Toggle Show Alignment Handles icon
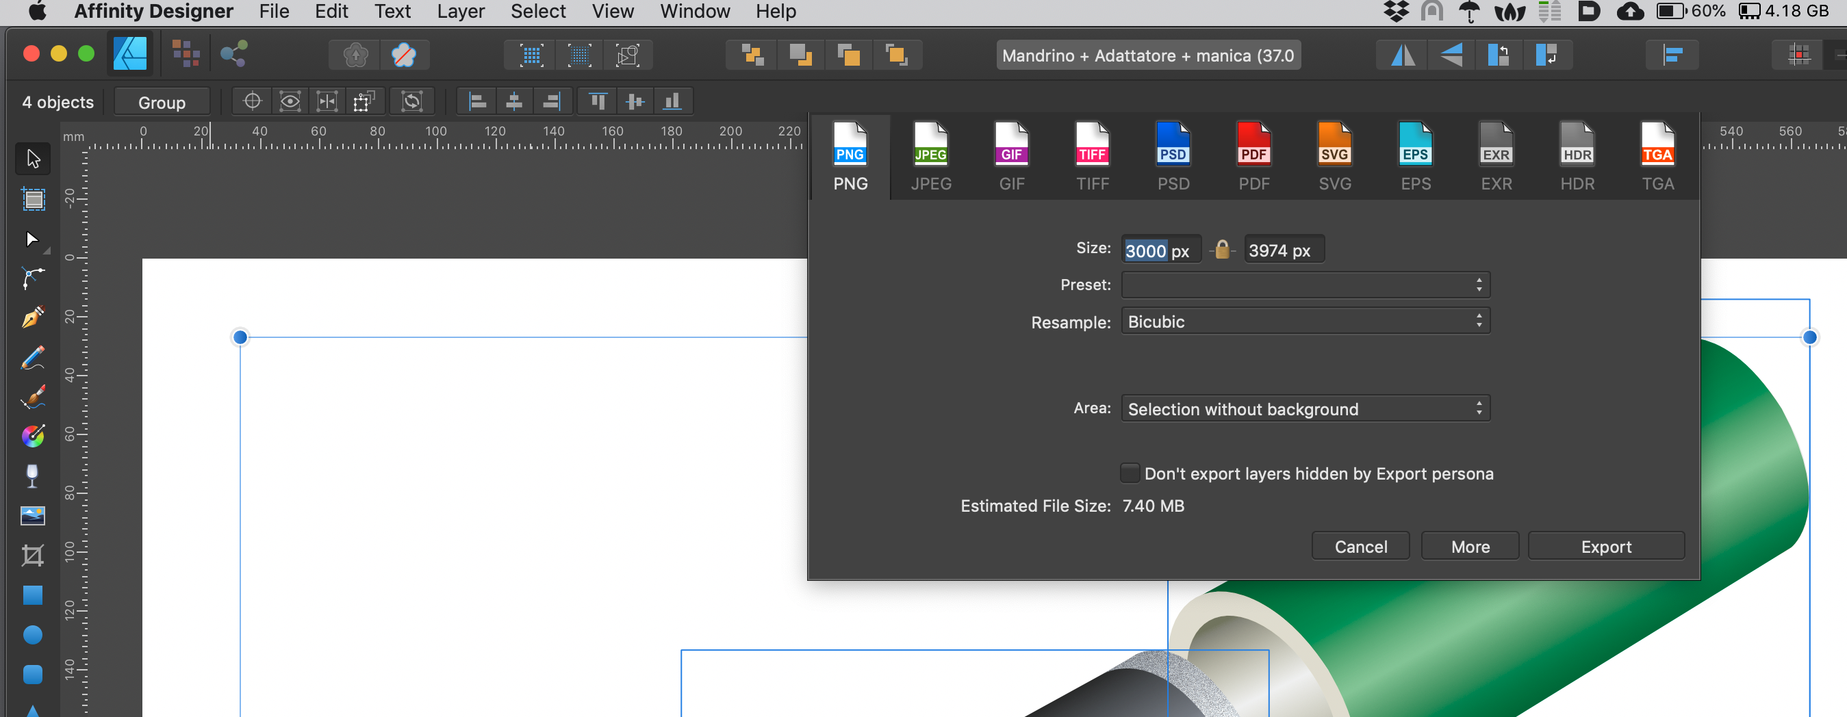Screen dimensions: 1847x717 [x=327, y=102]
